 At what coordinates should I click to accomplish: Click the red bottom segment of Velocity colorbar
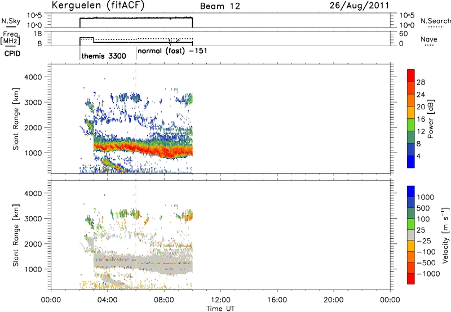tap(411, 279)
